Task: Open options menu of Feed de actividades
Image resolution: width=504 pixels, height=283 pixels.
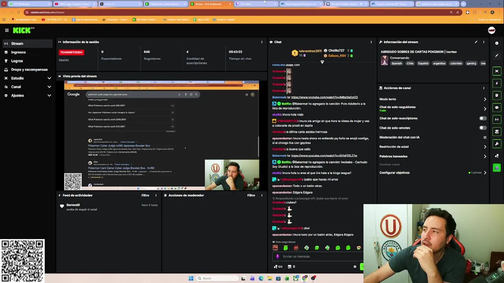Action: click(x=156, y=195)
